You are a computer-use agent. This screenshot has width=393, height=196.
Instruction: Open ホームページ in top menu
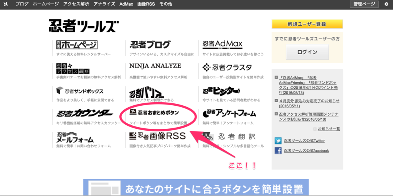pos(46,4)
